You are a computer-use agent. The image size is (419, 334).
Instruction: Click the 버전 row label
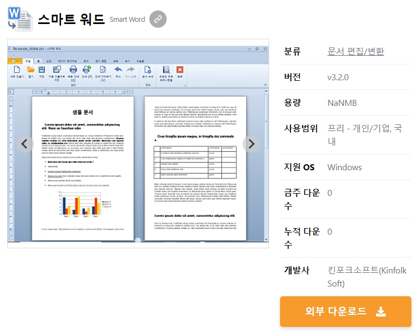point(293,77)
